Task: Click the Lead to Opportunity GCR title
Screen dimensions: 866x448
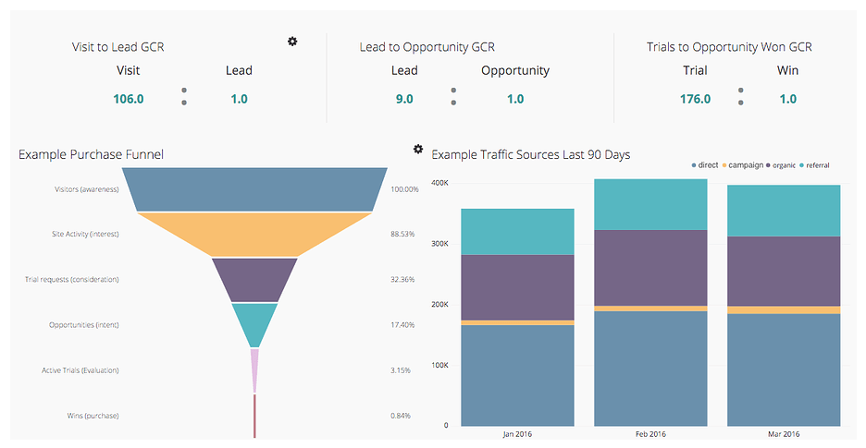Action: (x=427, y=47)
